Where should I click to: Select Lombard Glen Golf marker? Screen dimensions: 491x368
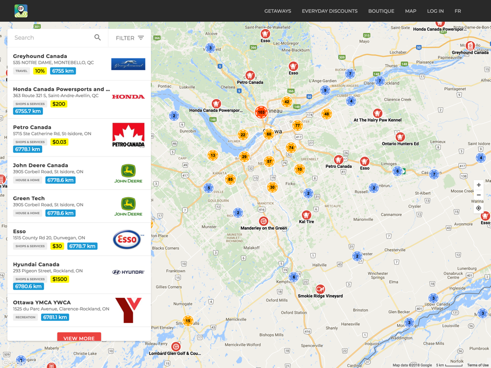176,347
